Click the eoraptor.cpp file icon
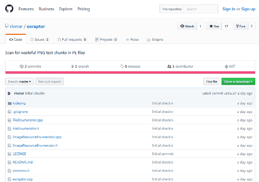 (x=9, y=179)
